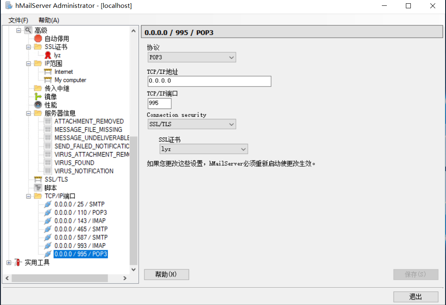Image resolution: width=446 pixels, height=305 pixels.
Task: Click the 帮助(H) button
Action: pos(166,274)
